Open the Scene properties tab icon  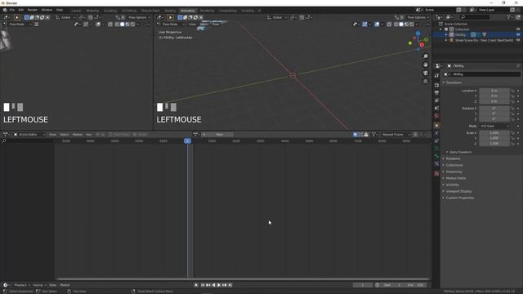[436, 109]
